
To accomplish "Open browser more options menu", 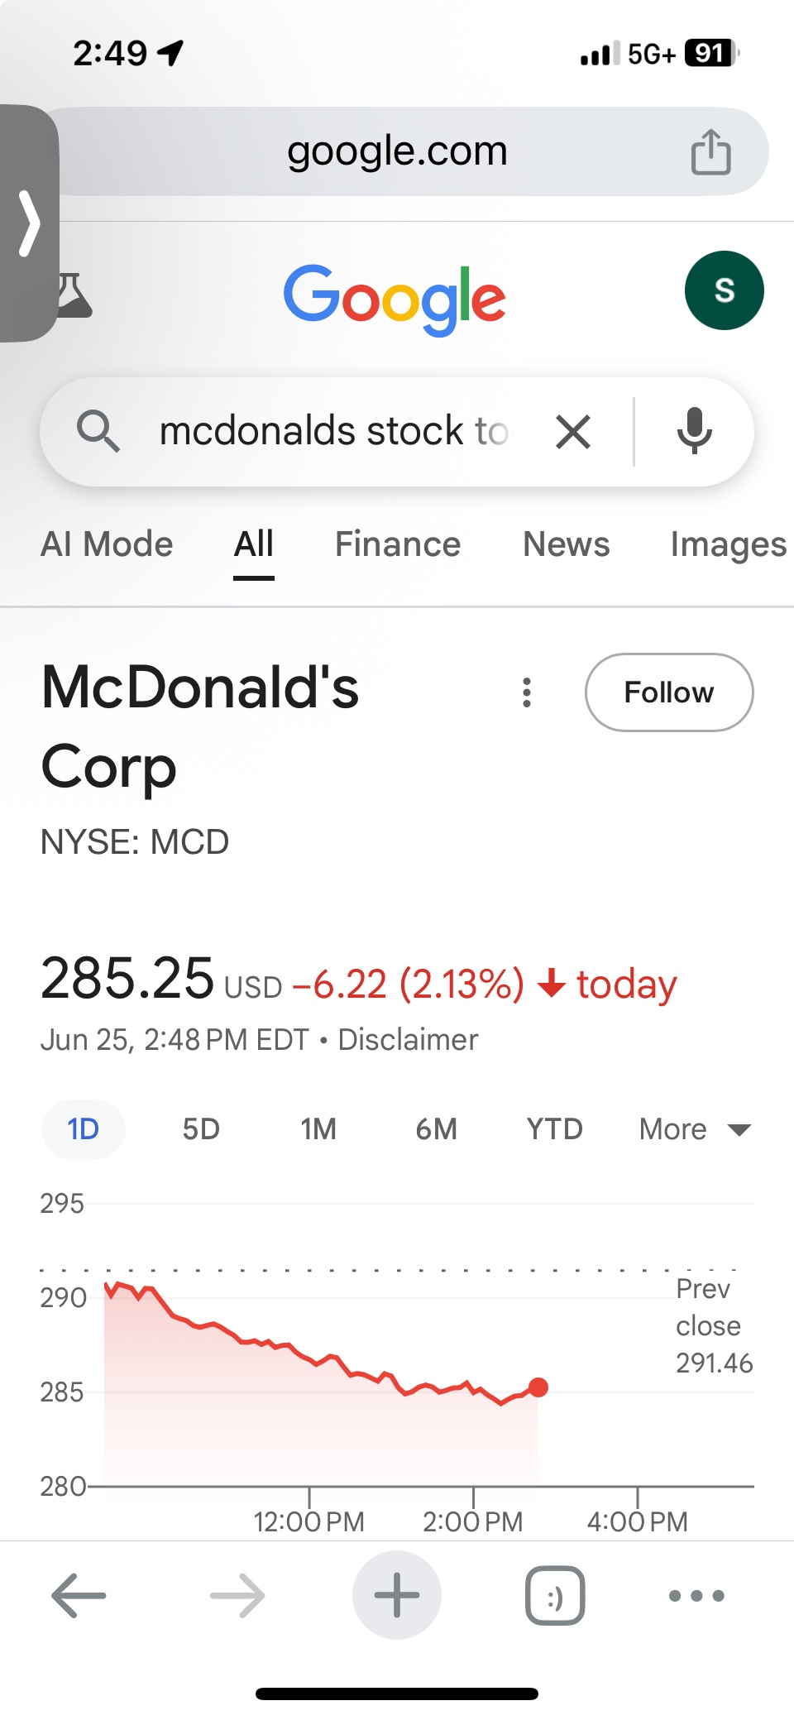I will coord(696,1595).
